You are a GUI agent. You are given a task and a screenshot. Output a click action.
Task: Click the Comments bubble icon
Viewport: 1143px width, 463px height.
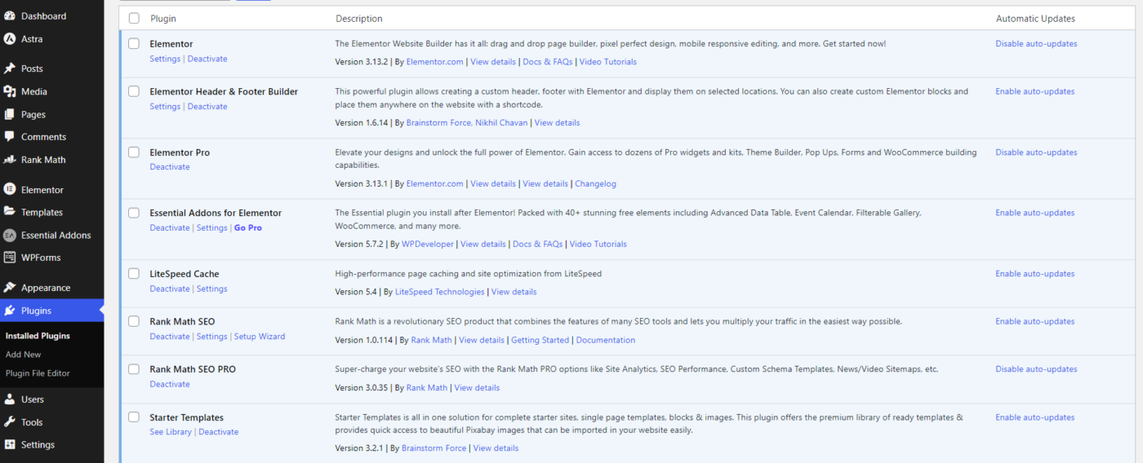(10, 137)
